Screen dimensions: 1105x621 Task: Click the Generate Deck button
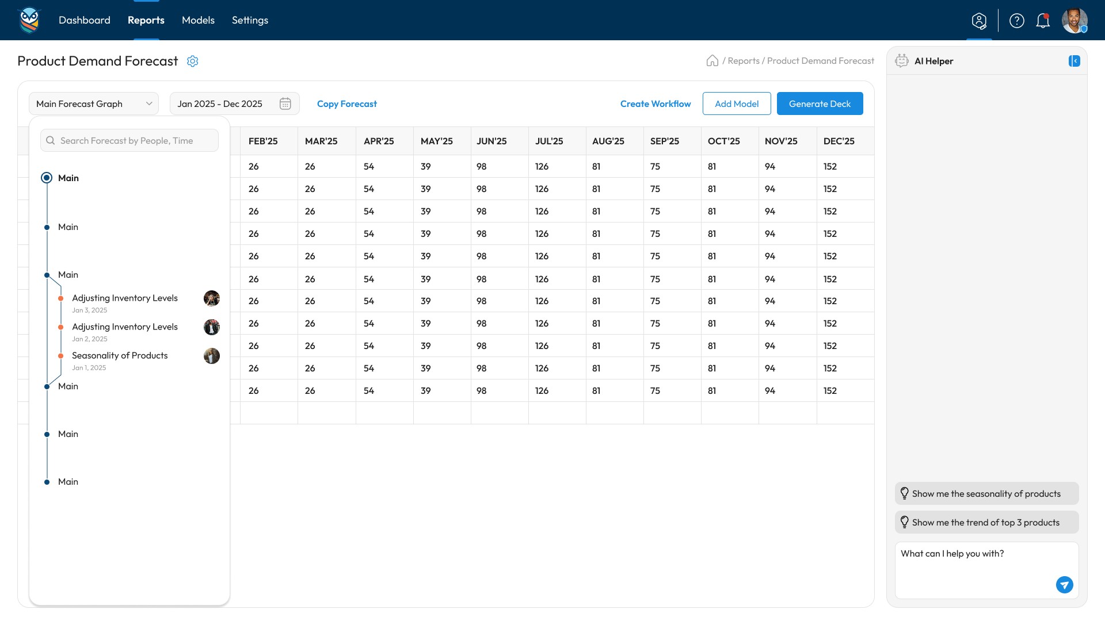click(x=820, y=103)
